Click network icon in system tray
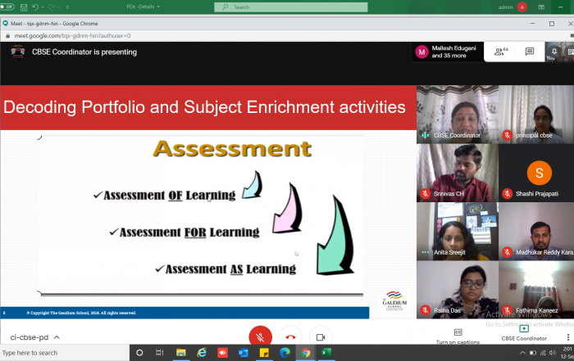Screen dimensions: 574x361 (x=543, y=353)
